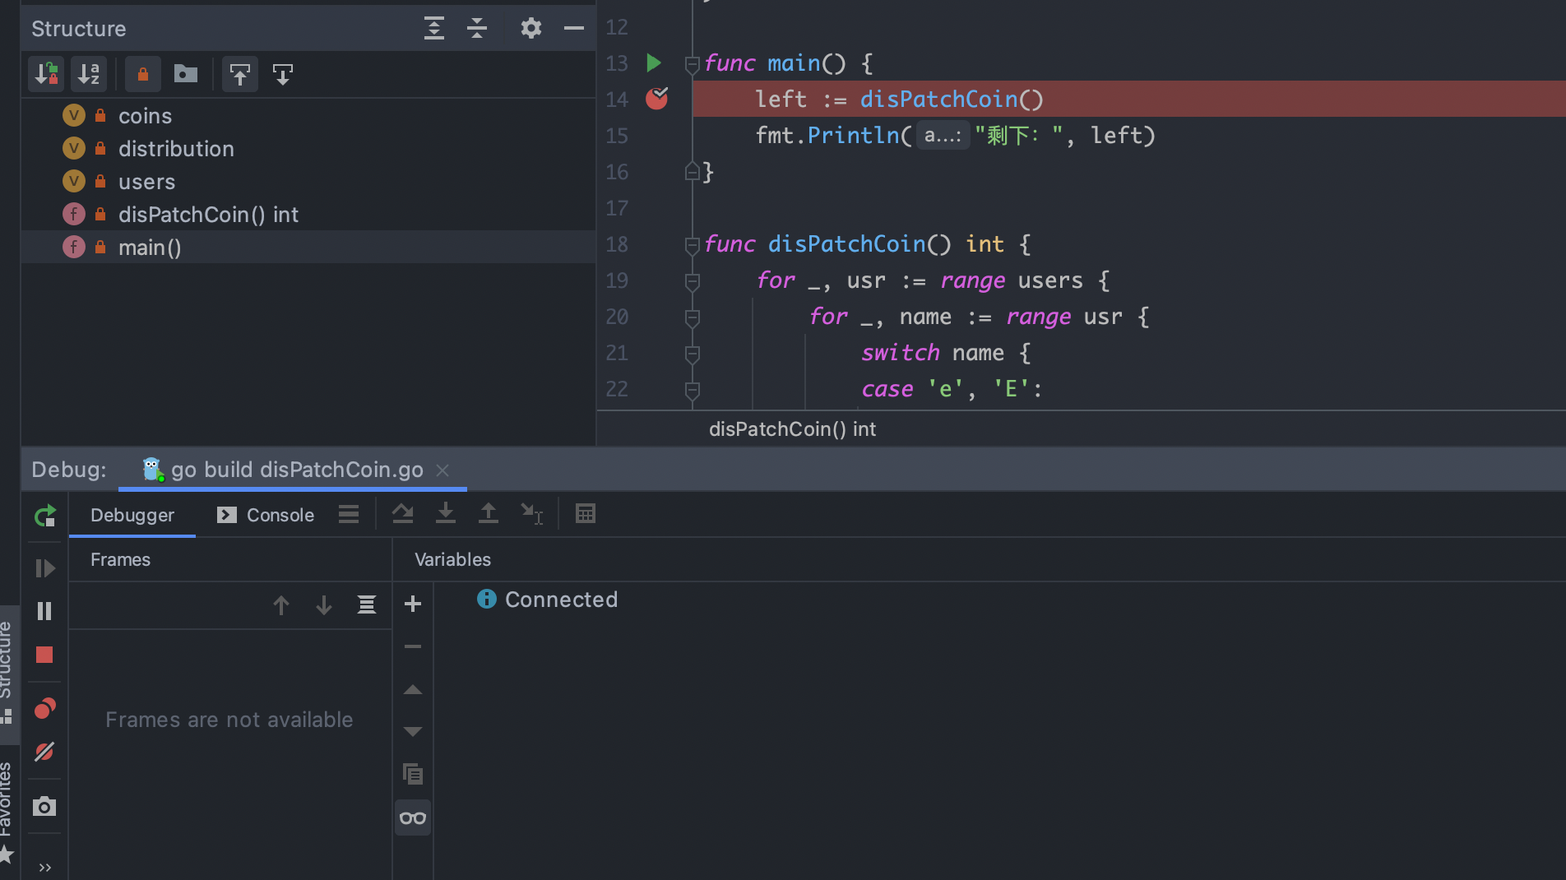Move watch down in Variables
Viewport: 1566px width, 880px height.
(x=413, y=731)
